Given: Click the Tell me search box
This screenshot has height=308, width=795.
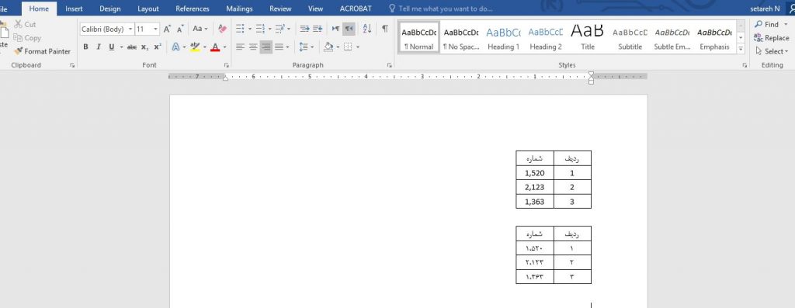Looking at the screenshot, I should pos(440,9).
